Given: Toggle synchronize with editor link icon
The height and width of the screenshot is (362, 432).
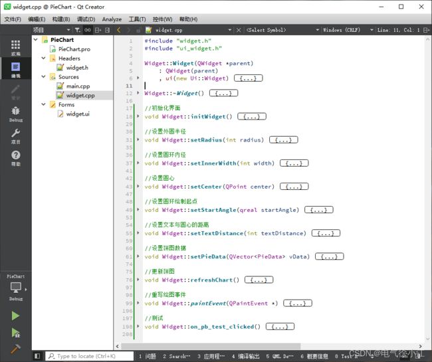Looking at the screenshot, I should pyautogui.click(x=88, y=30).
